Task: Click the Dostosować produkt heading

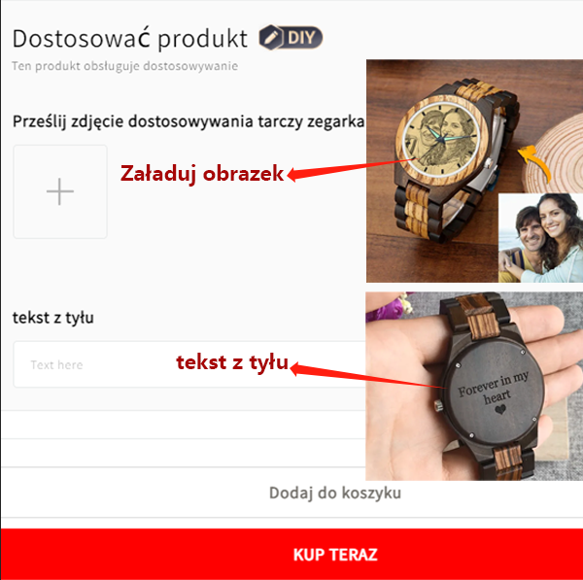Action: 130,38
